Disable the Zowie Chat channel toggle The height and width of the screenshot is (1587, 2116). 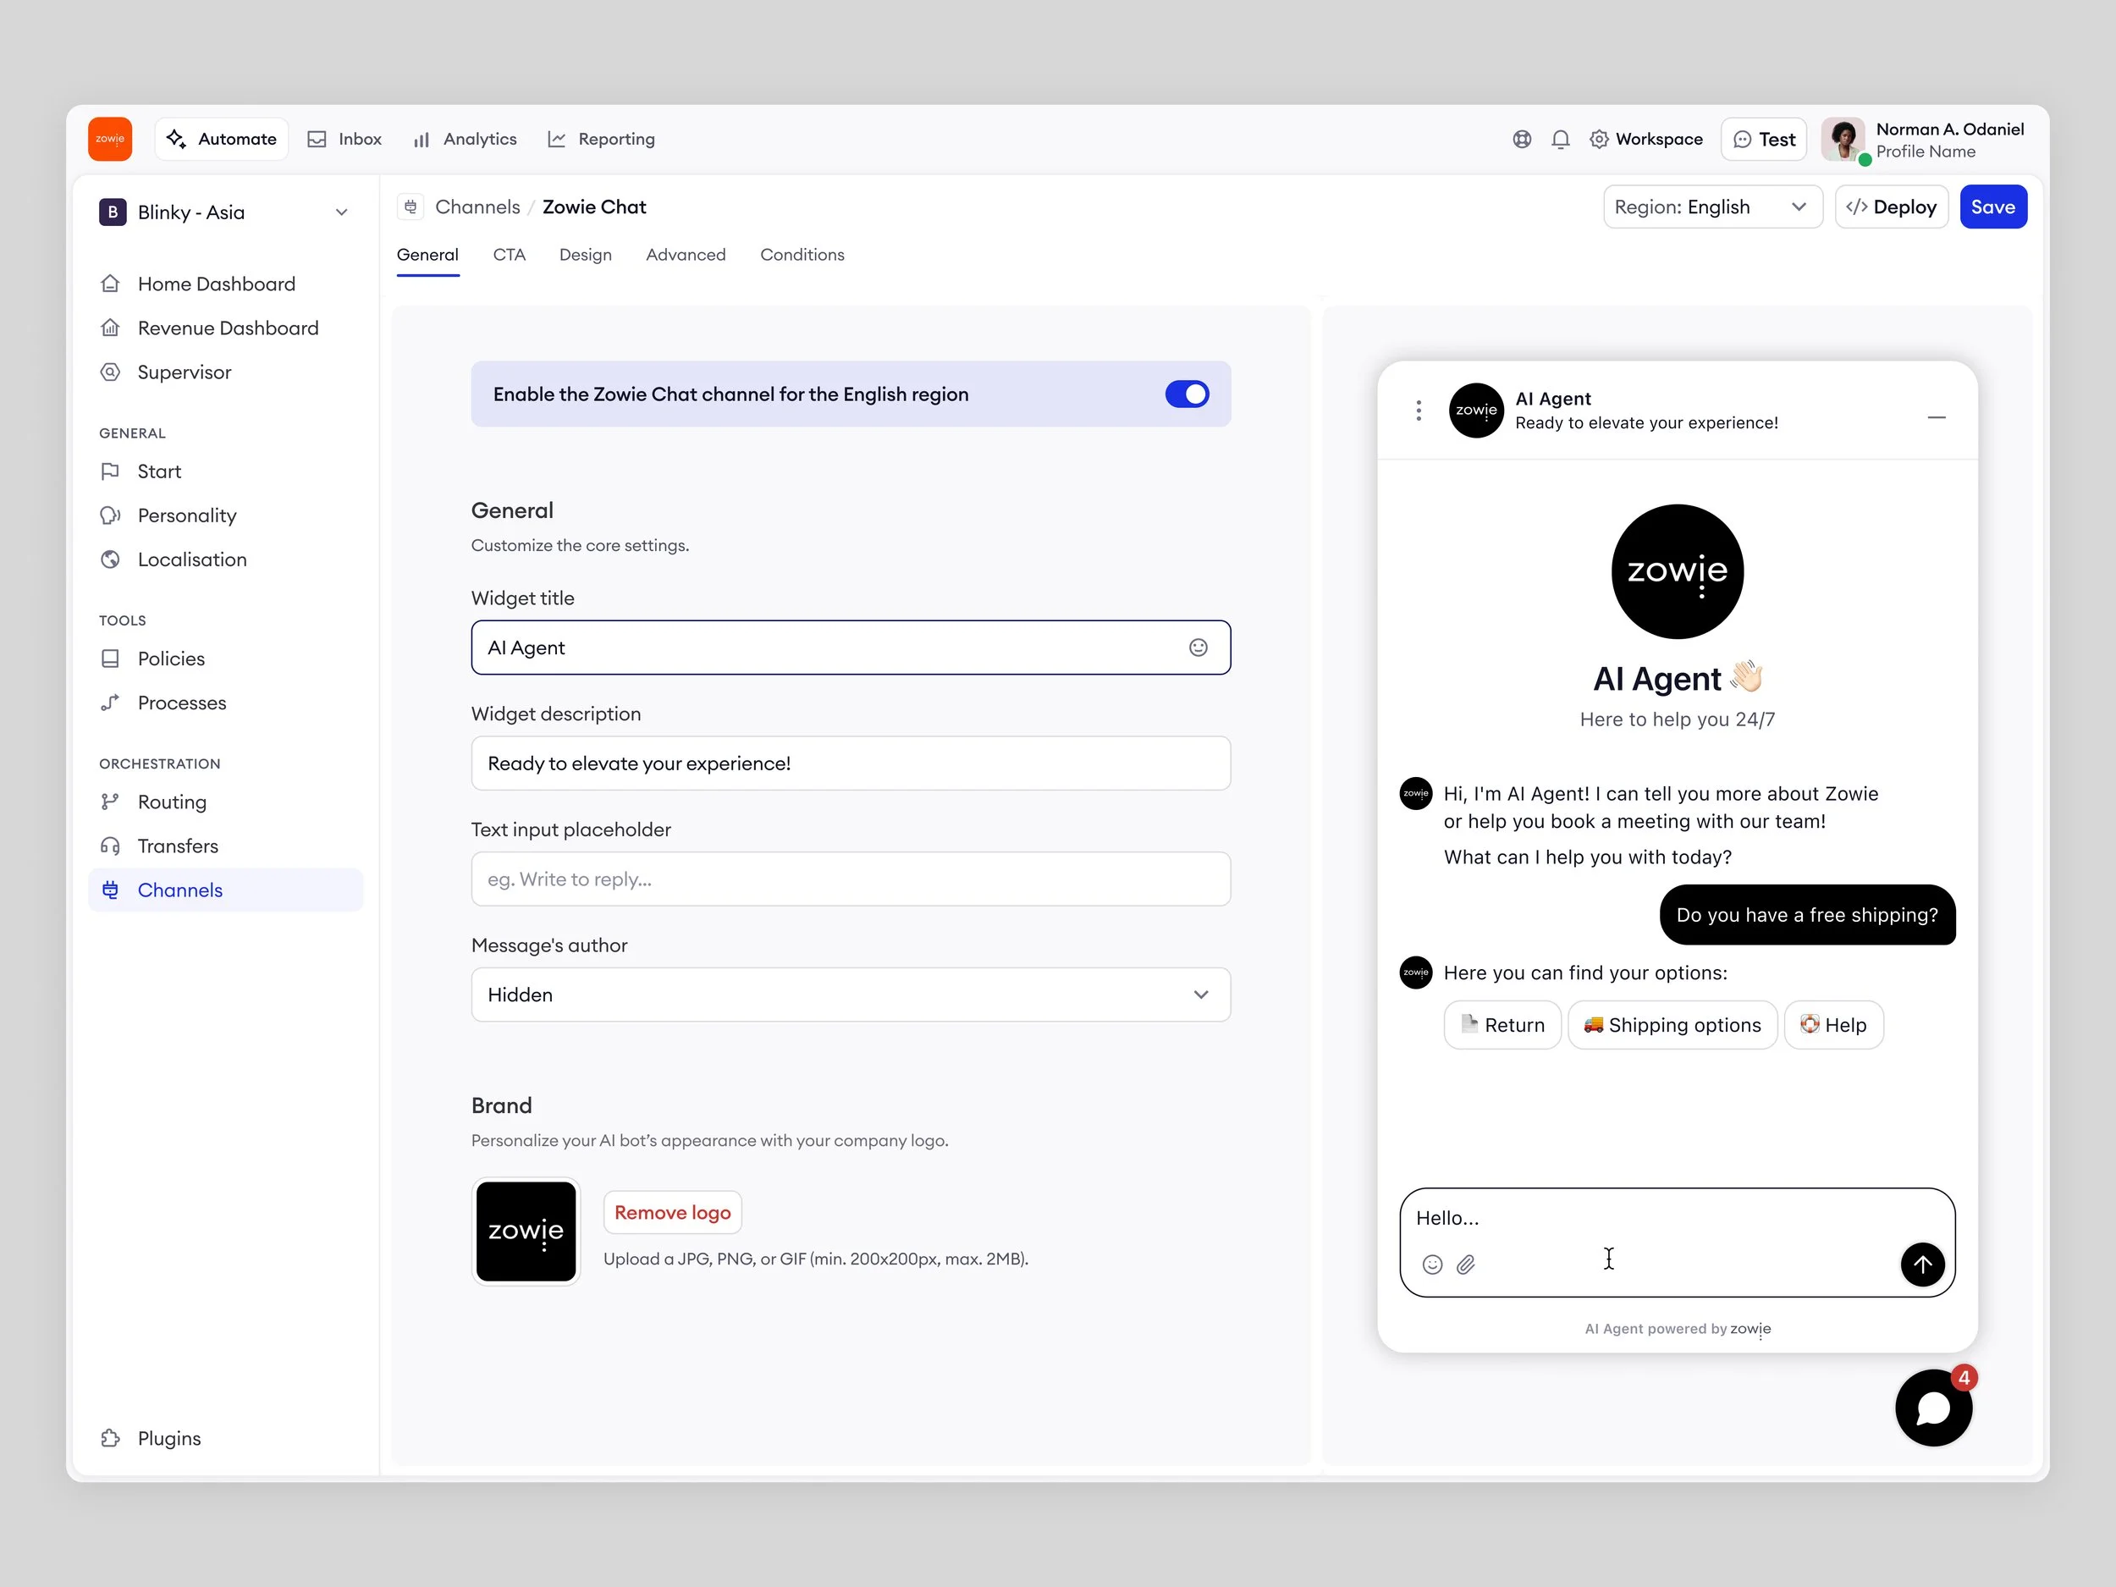[1186, 394]
